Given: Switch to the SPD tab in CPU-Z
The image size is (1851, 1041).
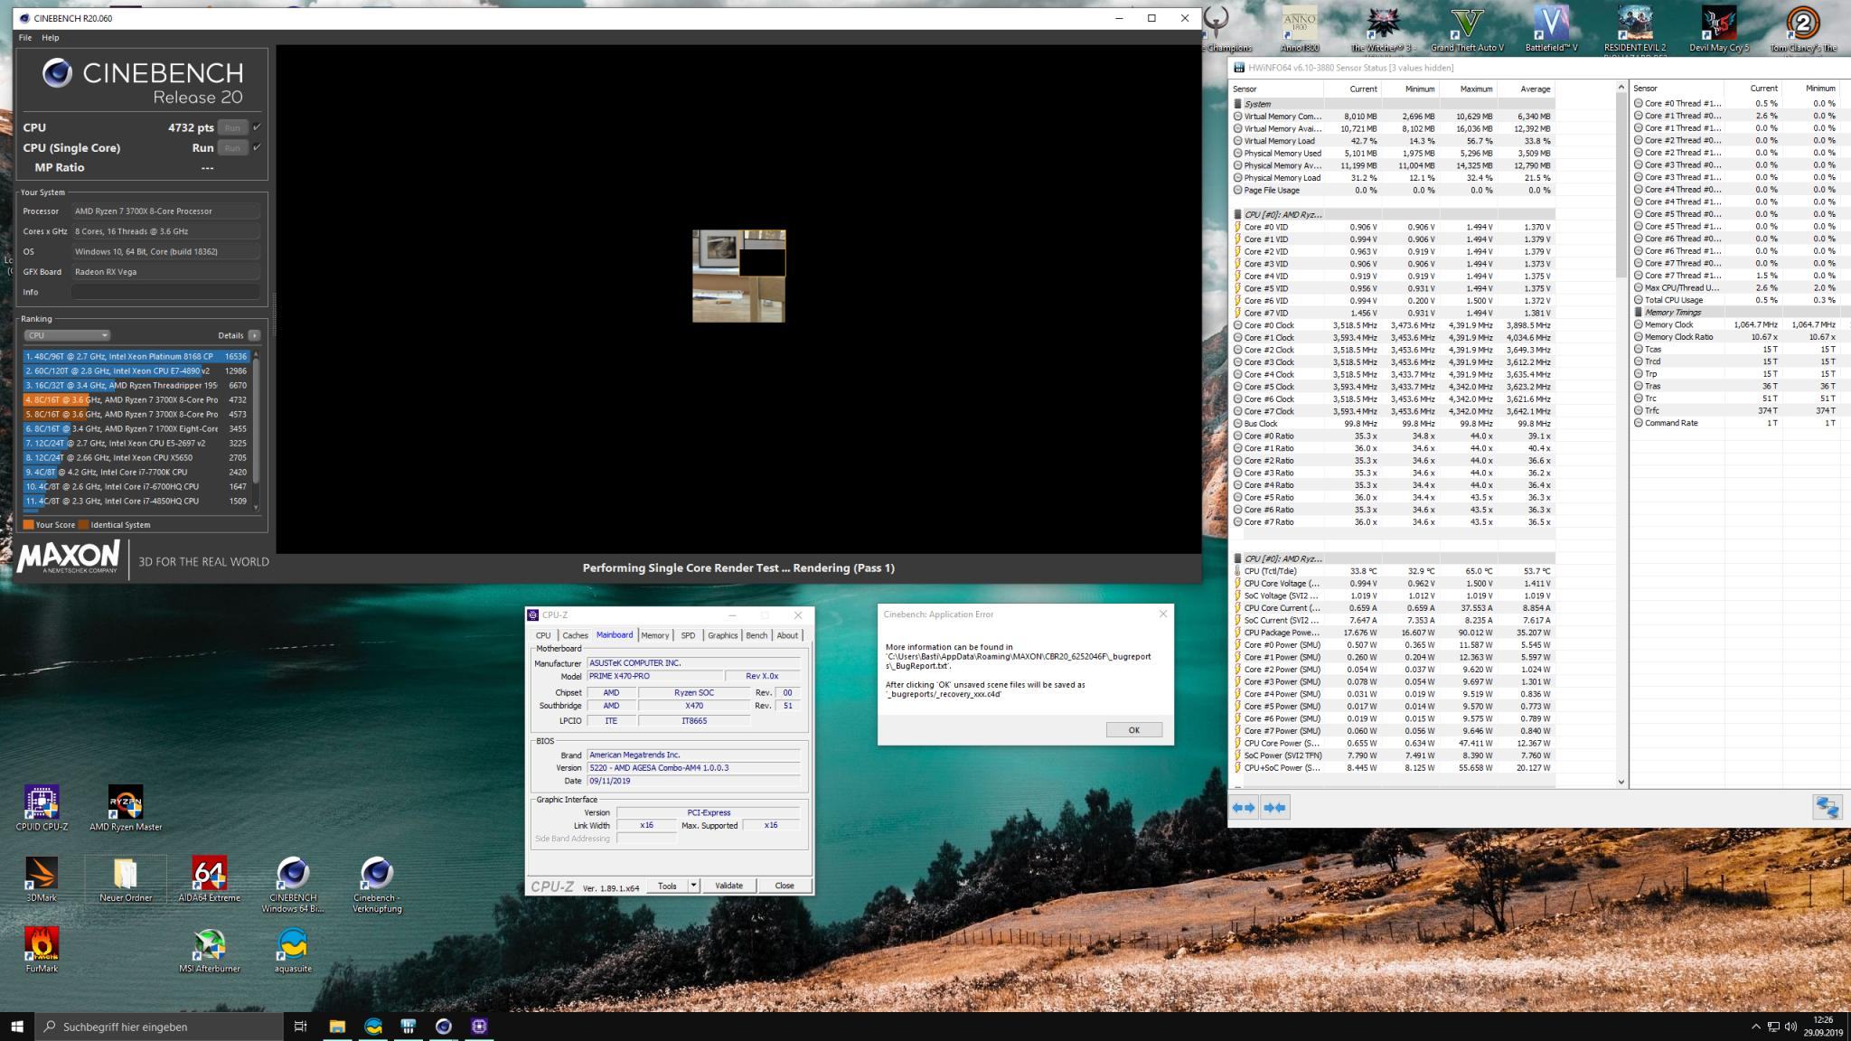Looking at the screenshot, I should pos(688,635).
